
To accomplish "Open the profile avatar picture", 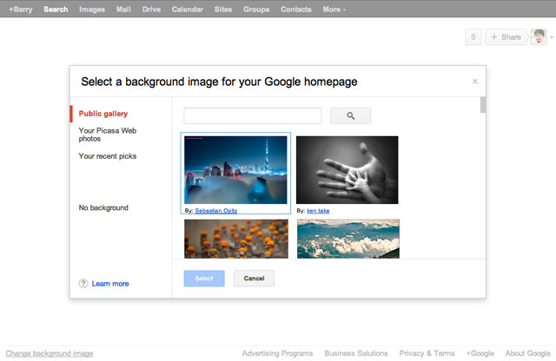I will click(x=539, y=36).
